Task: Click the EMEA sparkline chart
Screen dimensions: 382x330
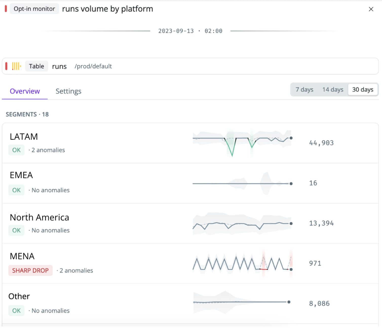Action: (242, 184)
